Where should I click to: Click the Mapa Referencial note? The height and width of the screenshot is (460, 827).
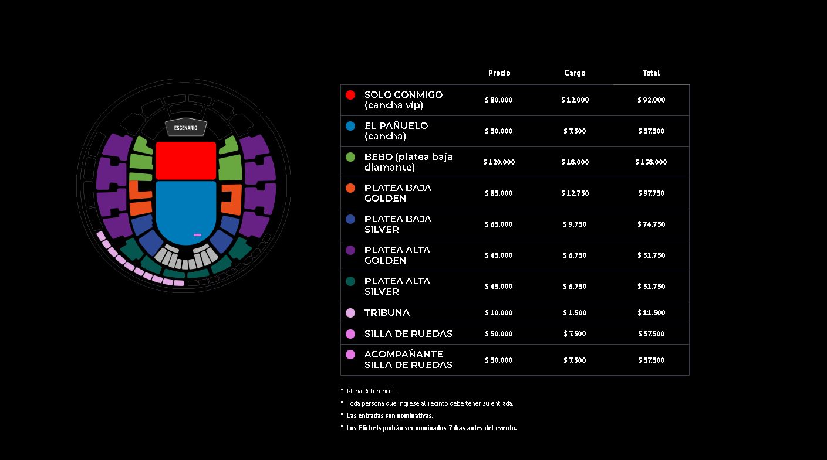372,391
